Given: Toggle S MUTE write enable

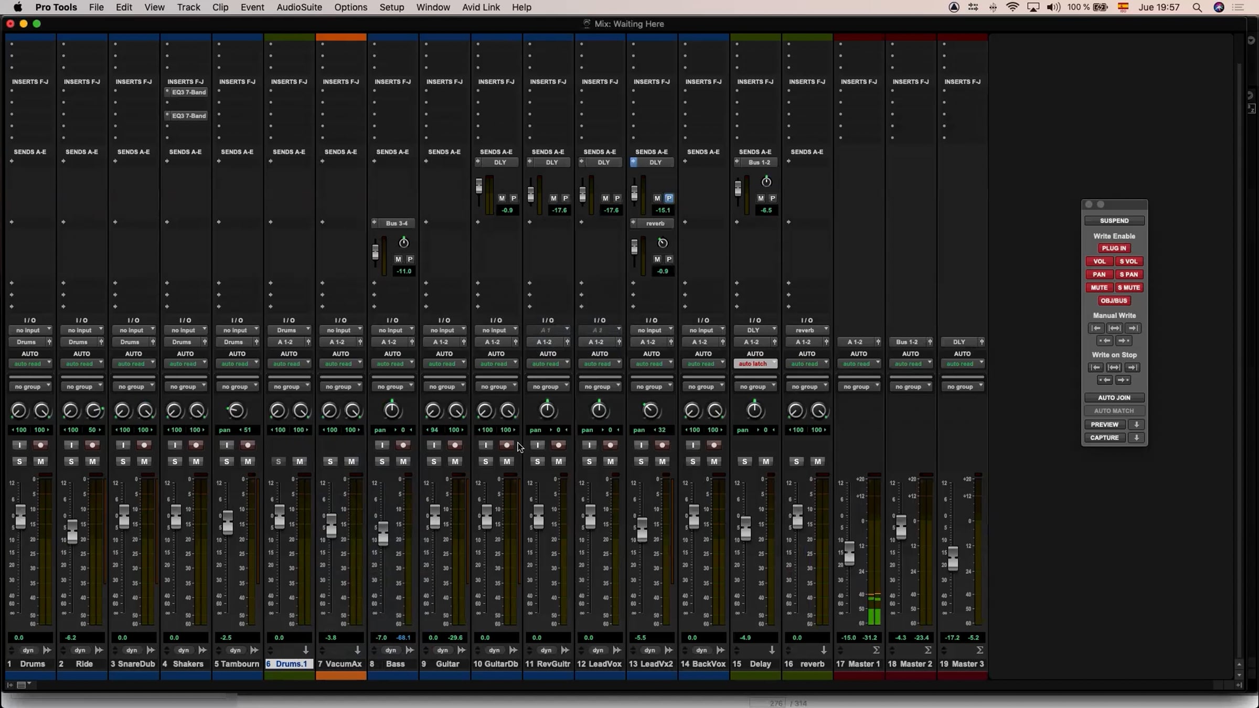Looking at the screenshot, I should tap(1129, 287).
